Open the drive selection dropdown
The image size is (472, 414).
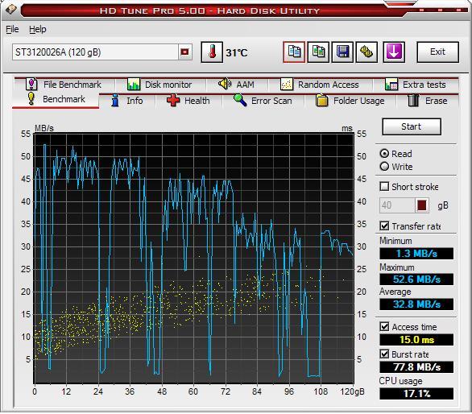pyautogui.click(x=184, y=52)
